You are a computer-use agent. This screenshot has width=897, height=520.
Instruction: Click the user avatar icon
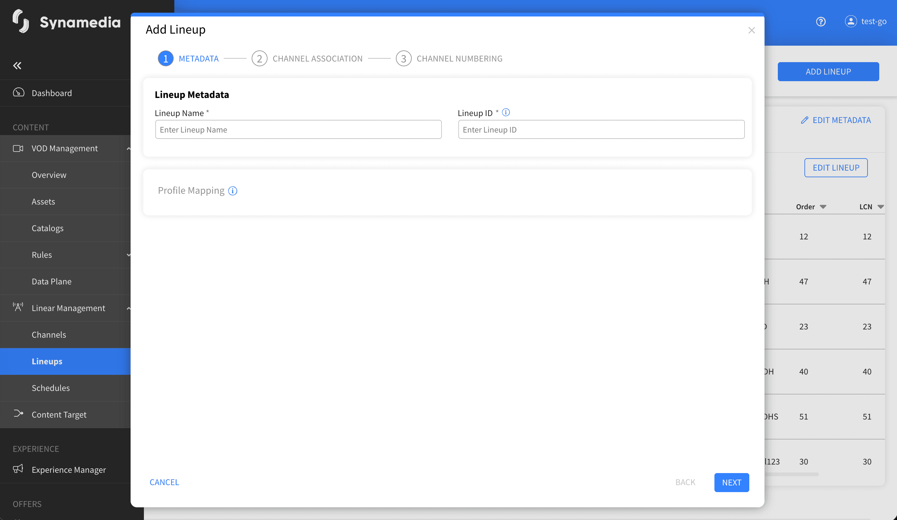coord(851,21)
